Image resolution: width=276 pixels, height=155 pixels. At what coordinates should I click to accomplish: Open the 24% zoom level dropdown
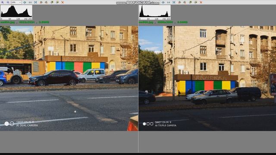pyautogui.click(x=16, y=2)
